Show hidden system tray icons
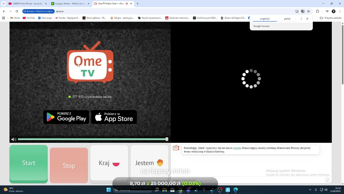This screenshot has width=344, height=194. [x=310, y=190]
